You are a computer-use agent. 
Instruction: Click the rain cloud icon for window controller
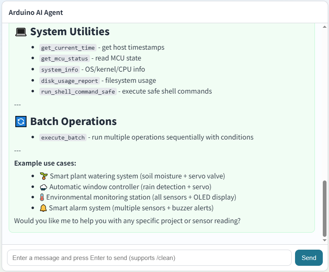coord(44,187)
